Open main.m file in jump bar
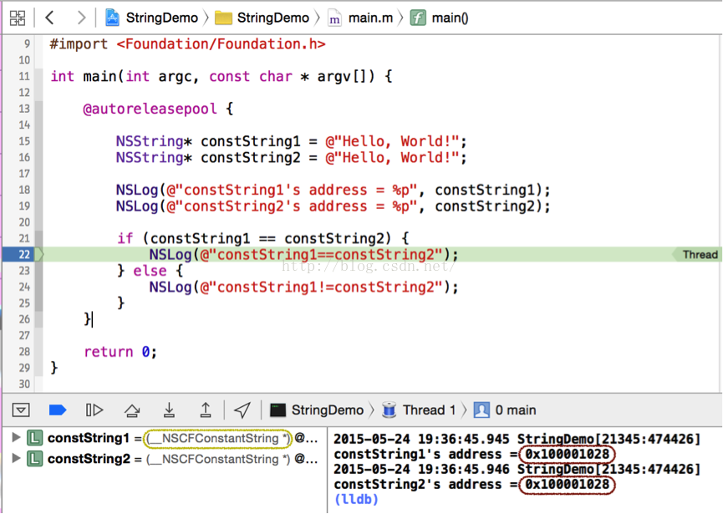The image size is (723, 514). pos(360,18)
